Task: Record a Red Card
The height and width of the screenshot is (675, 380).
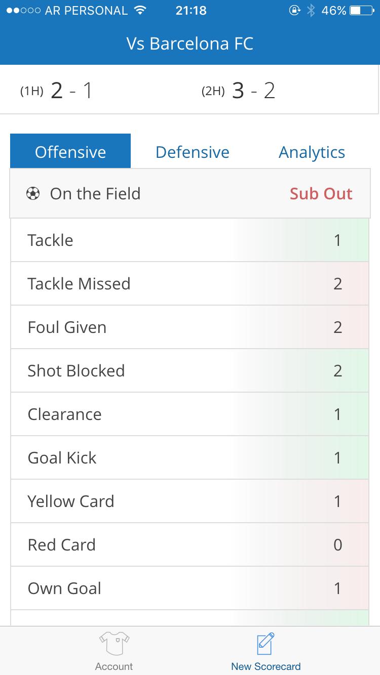Action: coord(189,545)
